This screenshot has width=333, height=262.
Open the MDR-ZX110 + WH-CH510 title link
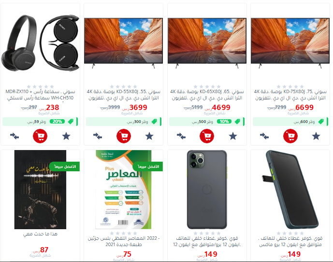pos(40,95)
